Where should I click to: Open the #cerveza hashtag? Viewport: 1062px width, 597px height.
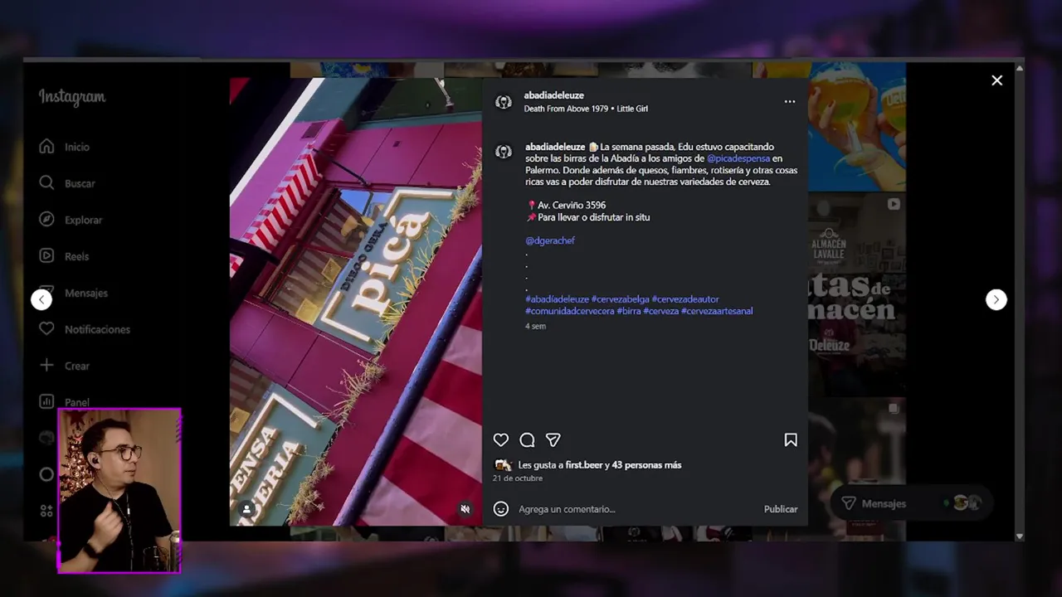[x=661, y=311]
